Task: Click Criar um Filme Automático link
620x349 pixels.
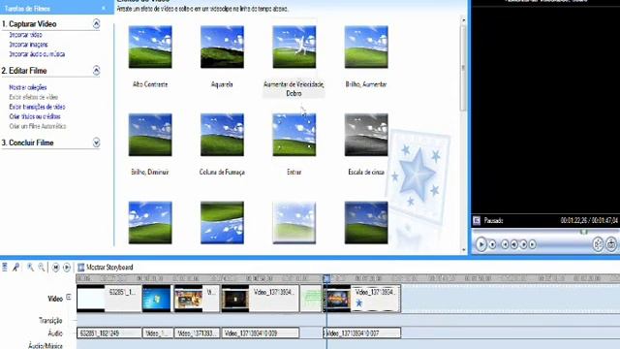Action: click(x=38, y=126)
